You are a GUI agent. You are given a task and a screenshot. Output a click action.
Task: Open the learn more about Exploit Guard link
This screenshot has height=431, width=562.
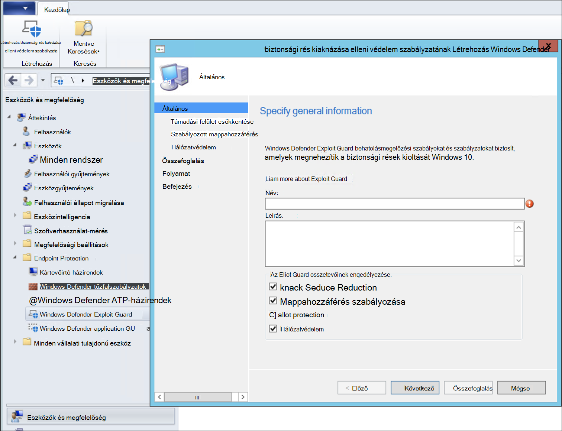pyautogui.click(x=306, y=179)
